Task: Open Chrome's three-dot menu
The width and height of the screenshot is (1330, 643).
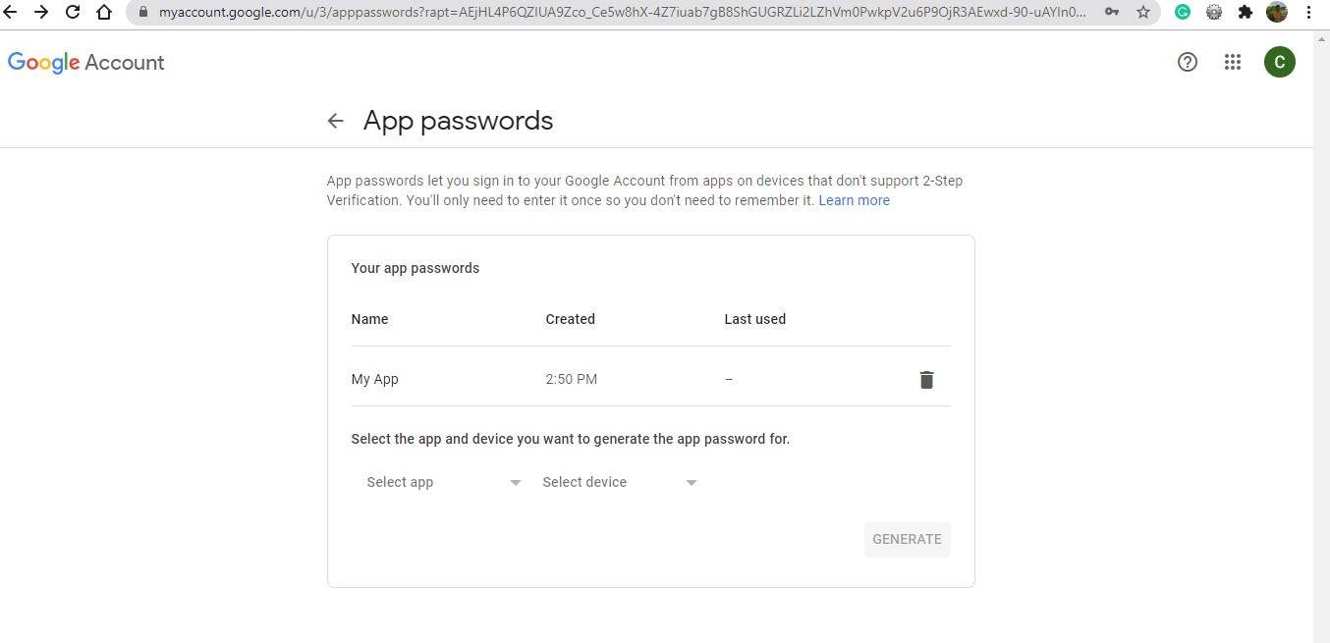Action: 1309,13
